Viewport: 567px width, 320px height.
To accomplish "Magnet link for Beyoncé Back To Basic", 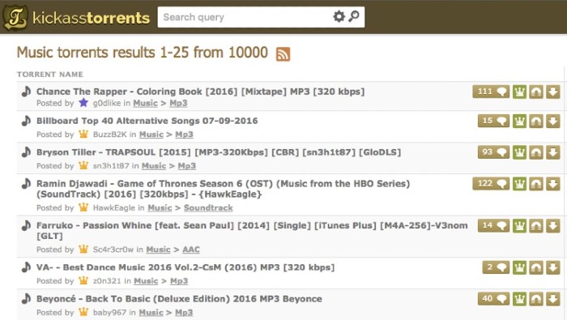I will (x=536, y=299).
